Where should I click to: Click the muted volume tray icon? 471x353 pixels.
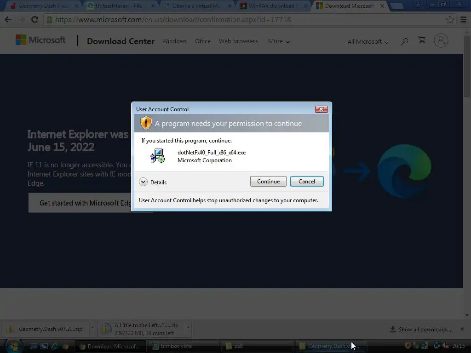pyautogui.click(x=446, y=346)
